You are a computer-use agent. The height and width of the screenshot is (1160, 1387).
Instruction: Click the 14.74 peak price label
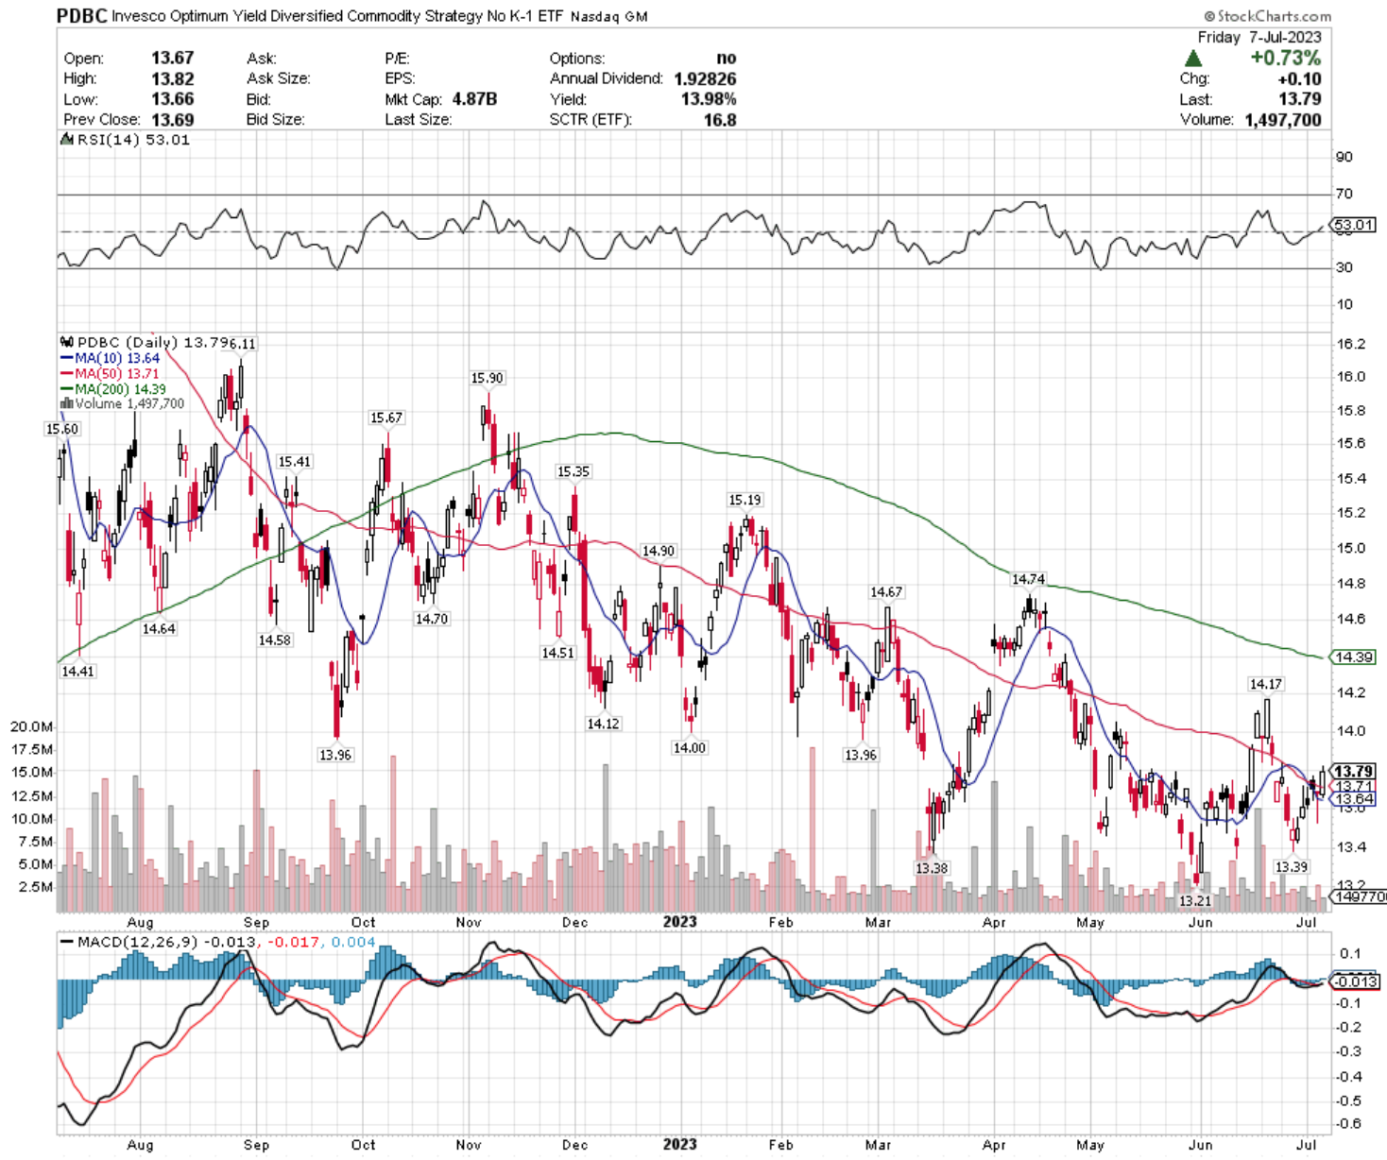(x=1029, y=579)
